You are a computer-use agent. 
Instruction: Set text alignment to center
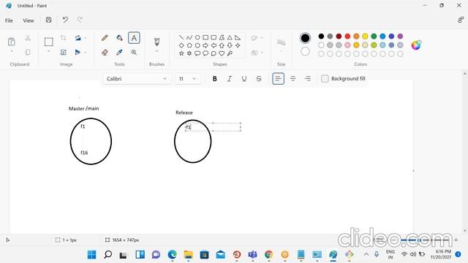(x=292, y=79)
